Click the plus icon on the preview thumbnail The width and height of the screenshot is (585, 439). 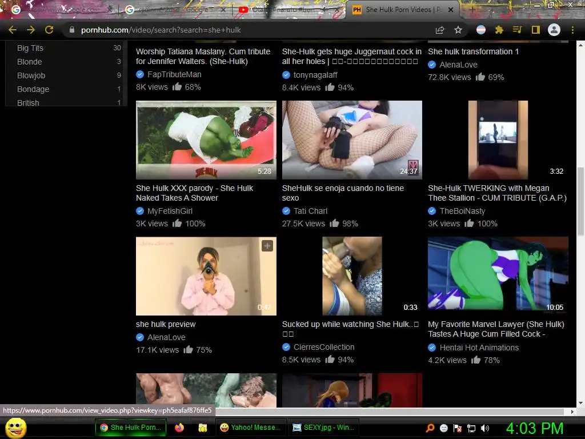click(x=267, y=246)
